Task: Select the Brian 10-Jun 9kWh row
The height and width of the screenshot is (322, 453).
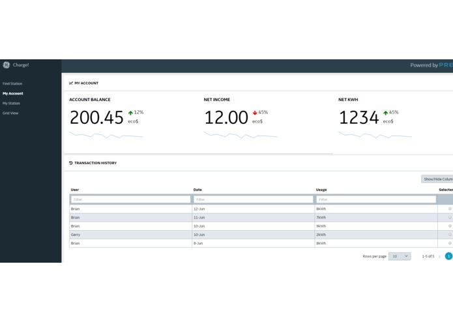Action: click(x=450, y=226)
